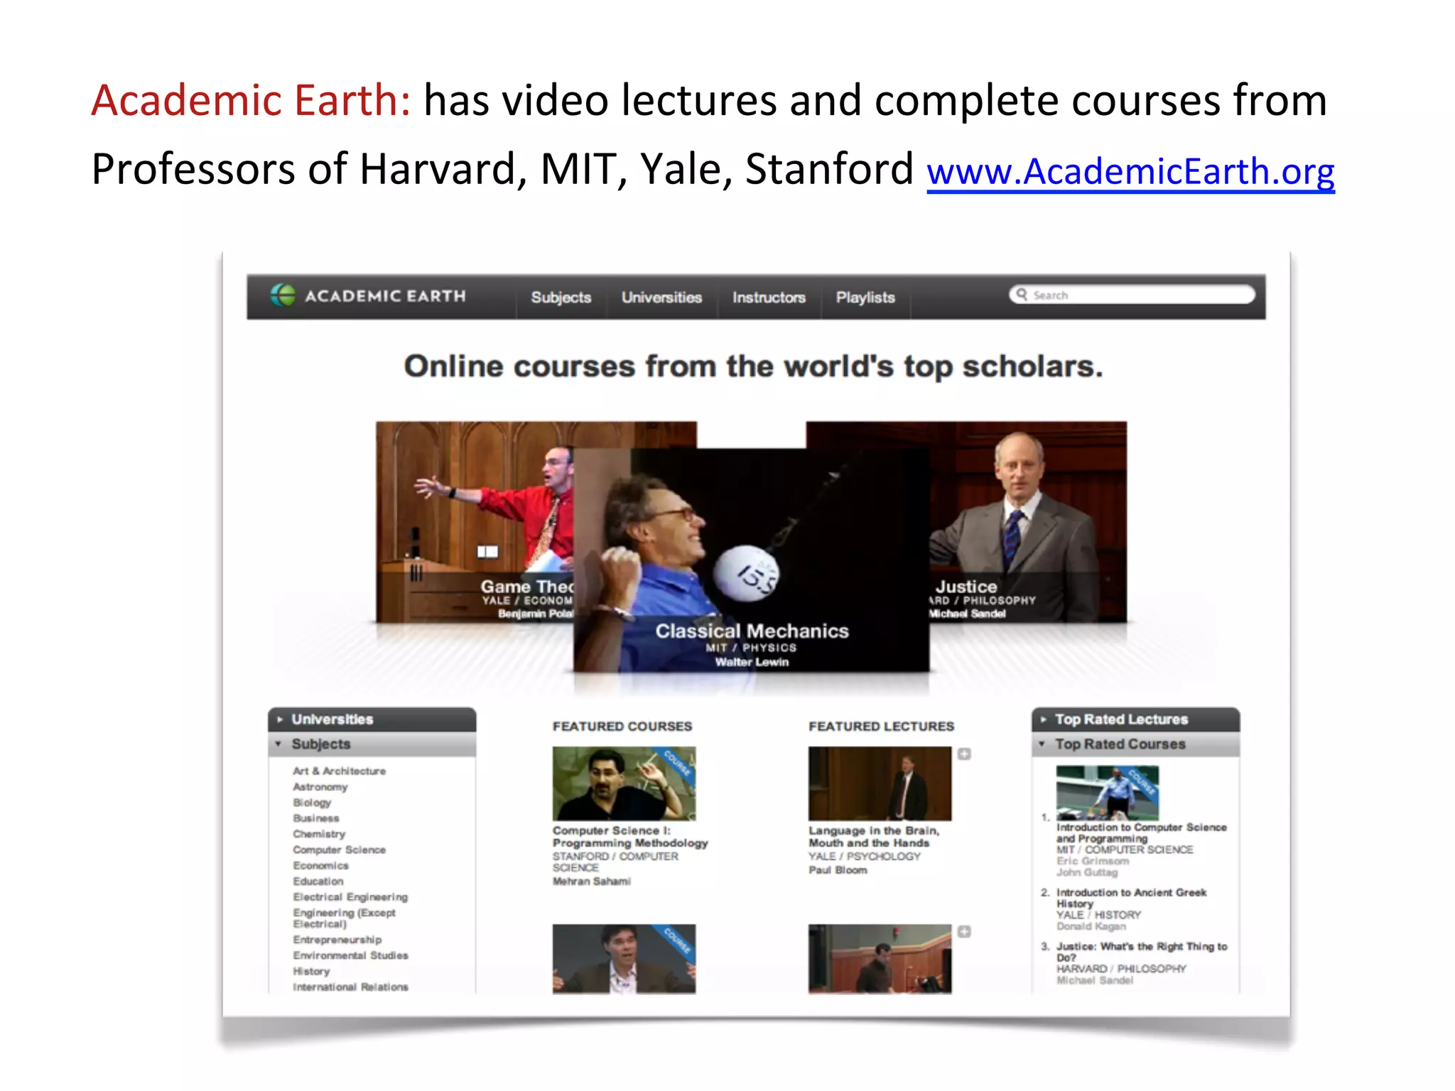Click YALE / HISTORY label
1455x1091 pixels.
click(x=1098, y=915)
